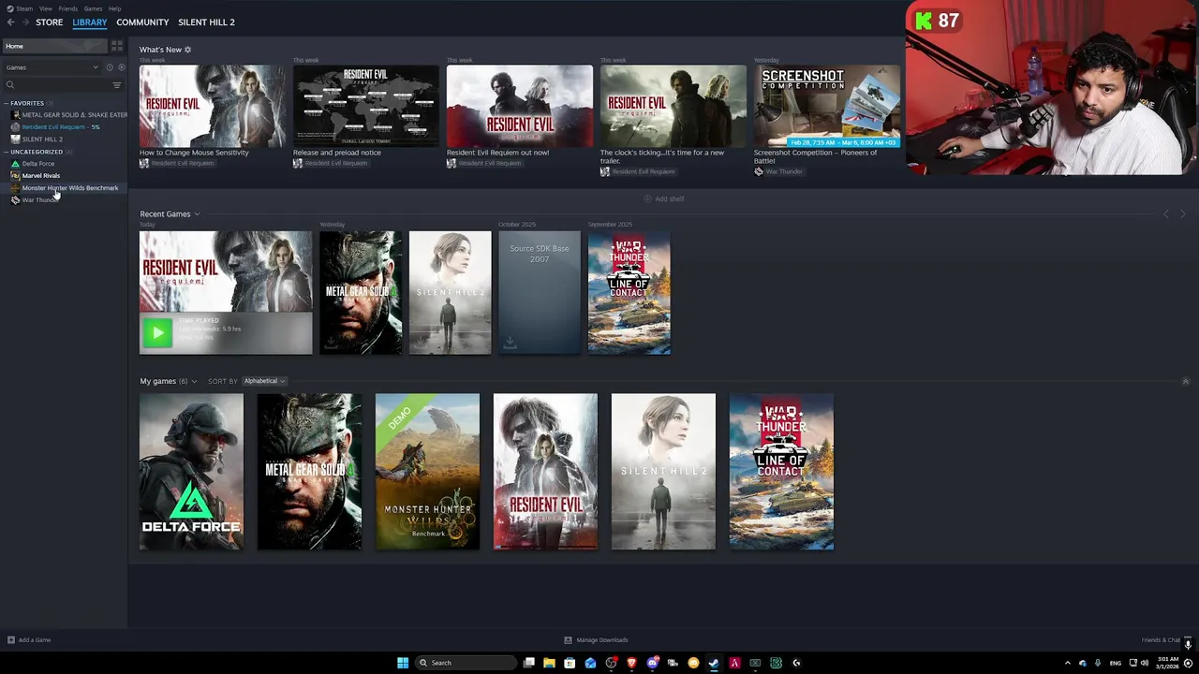The image size is (1199, 674).
Task: Collapse My games shelf arrow
Action: tap(1186, 381)
